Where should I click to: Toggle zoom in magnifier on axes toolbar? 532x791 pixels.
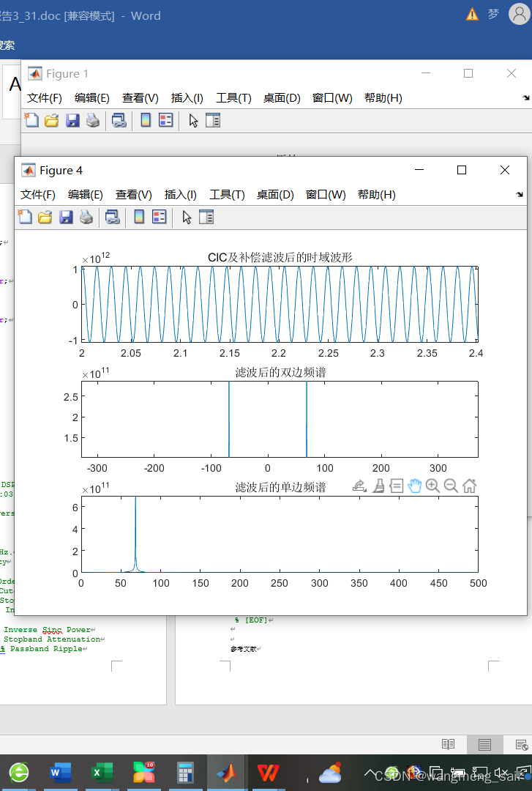tap(432, 486)
